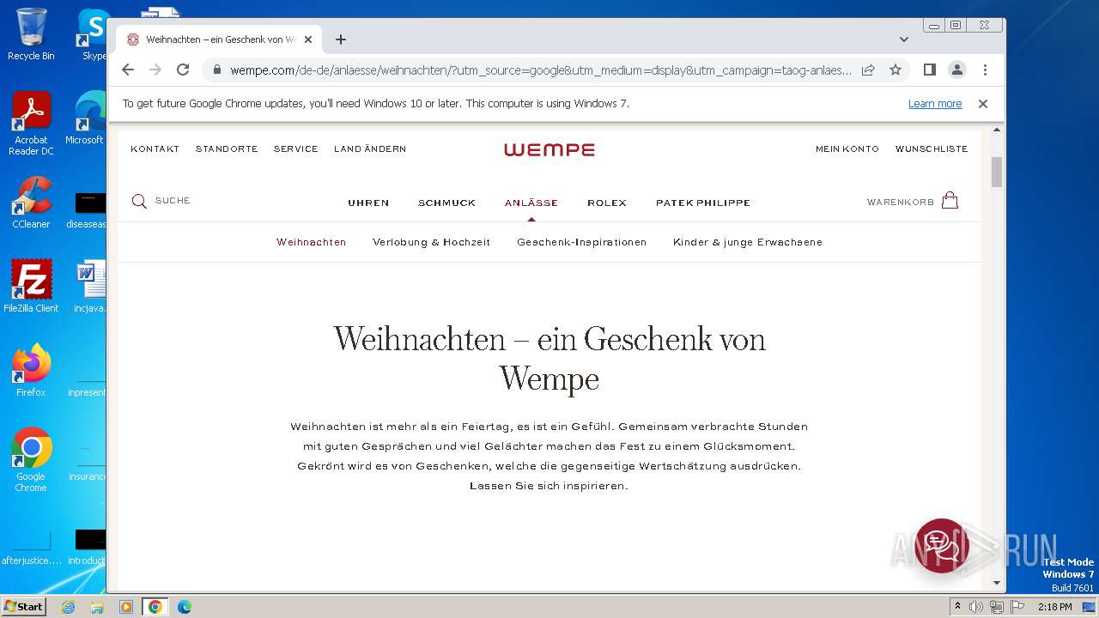
Task: Open the ROLEX menu item
Action: tap(607, 203)
